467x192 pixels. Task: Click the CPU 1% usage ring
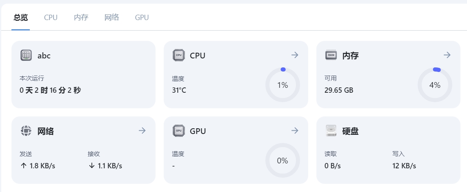(282, 85)
